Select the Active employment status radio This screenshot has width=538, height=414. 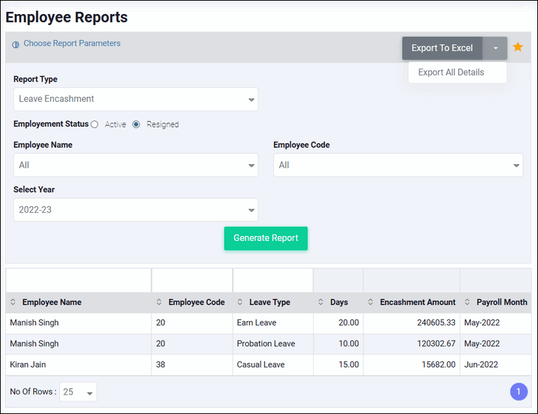click(94, 124)
